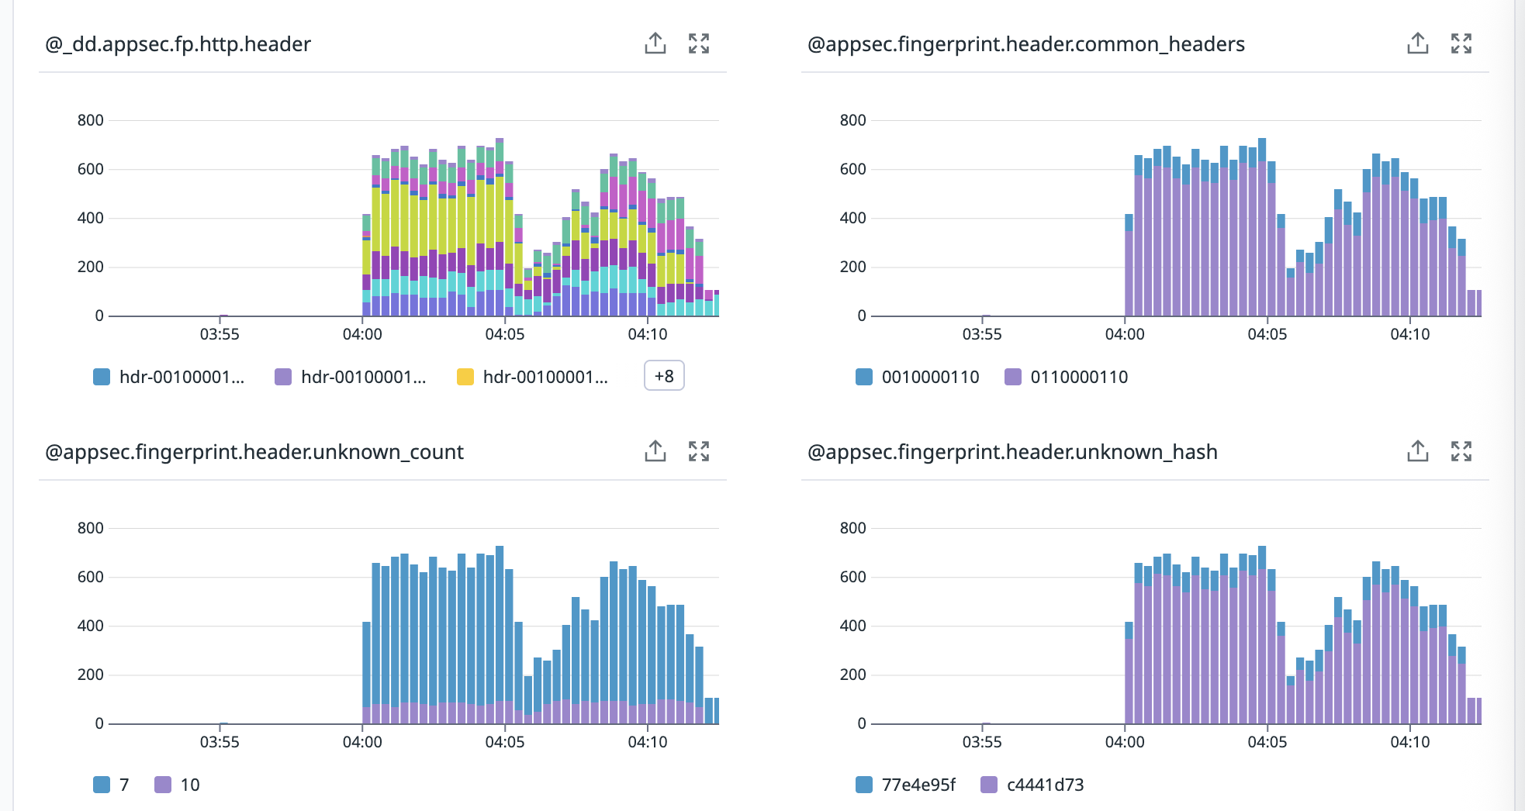
Task: Click the c4441d73 purple color swatch
Action: [x=989, y=785]
